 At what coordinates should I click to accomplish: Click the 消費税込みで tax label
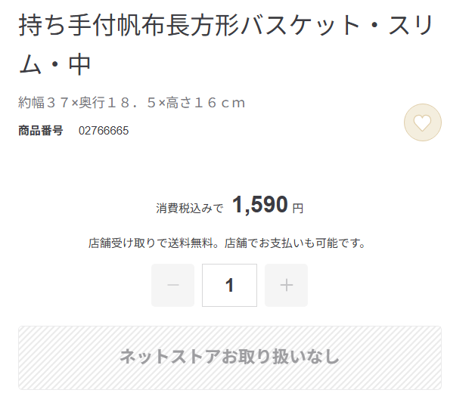[x=190, y=209]
